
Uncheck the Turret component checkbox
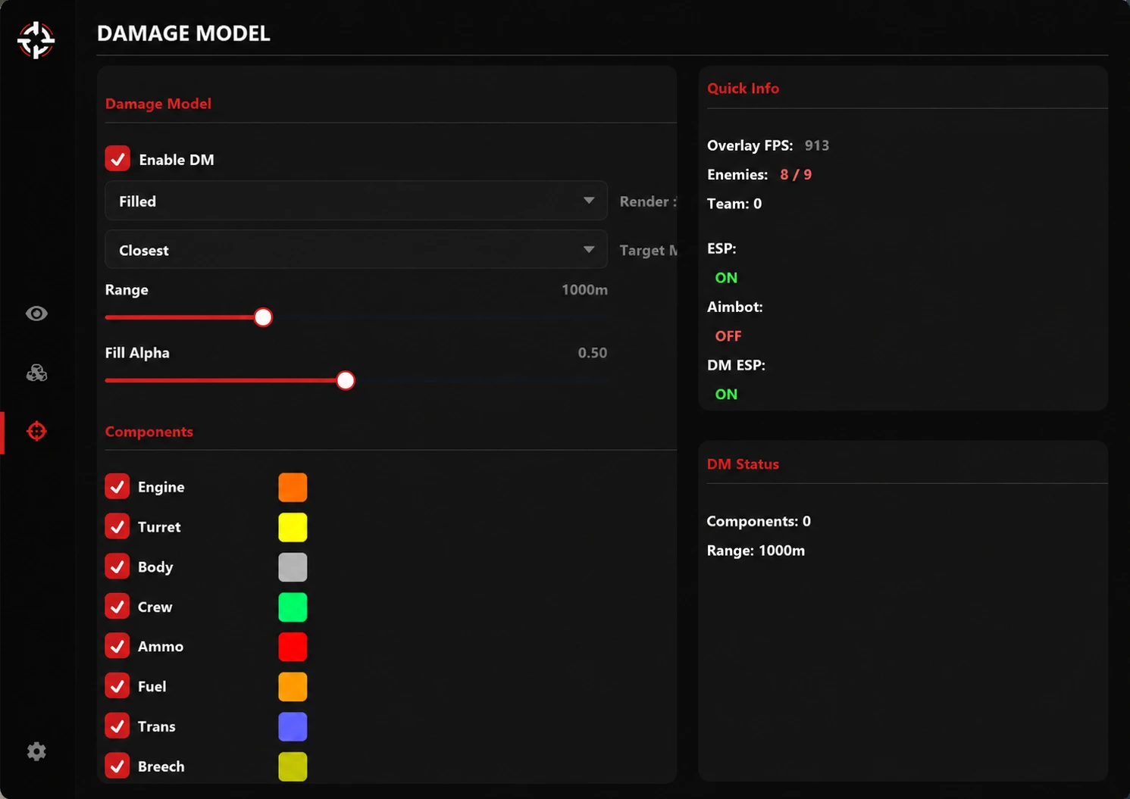[117, 527]
